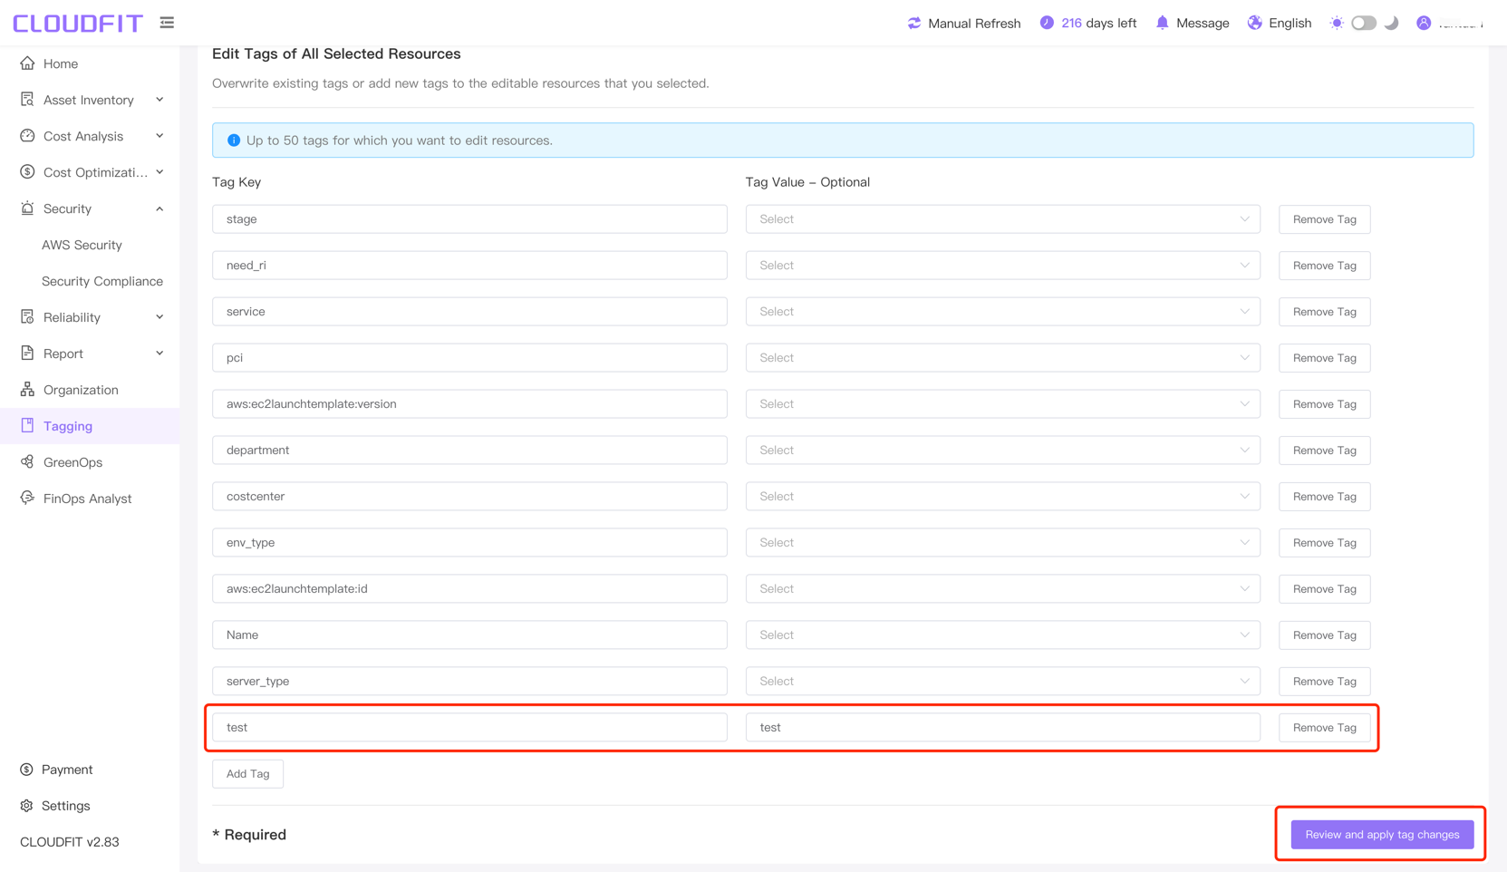Click the Asset Inventory icon

[x=27, y=100]
